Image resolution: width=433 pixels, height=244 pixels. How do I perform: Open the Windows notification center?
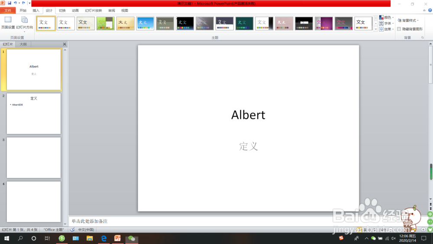tap(424, 238)
